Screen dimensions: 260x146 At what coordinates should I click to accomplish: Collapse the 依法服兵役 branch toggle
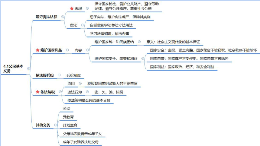click(x=59, y=75)
